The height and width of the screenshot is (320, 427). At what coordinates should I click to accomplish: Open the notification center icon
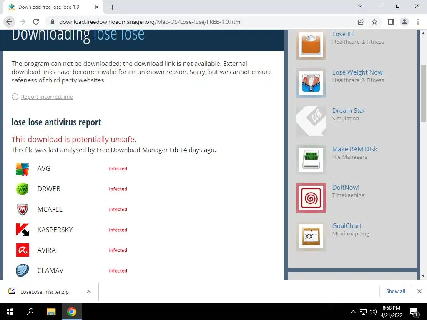(414, 312)
